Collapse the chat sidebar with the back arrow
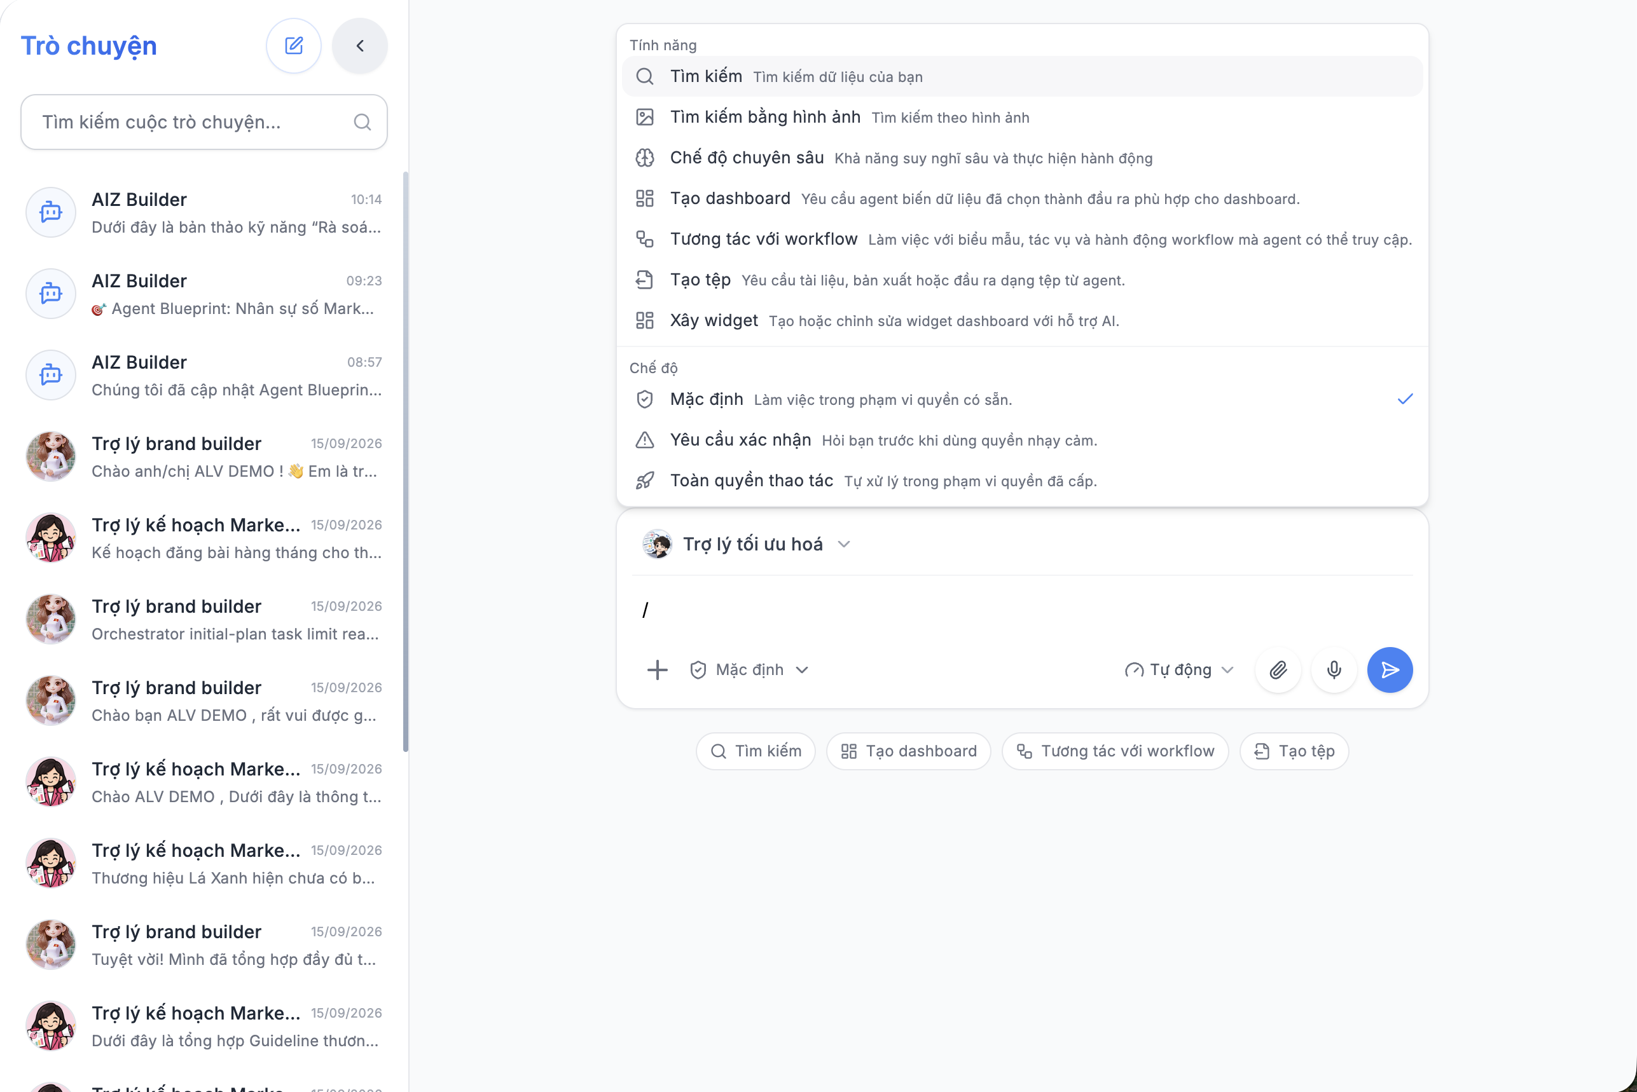Image resolution: width=1637 pixels, height=1092 pixels. [x=359, y=46]
